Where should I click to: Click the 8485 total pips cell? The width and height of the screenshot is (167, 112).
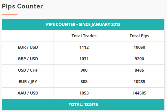tap(139, 70)
